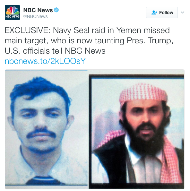
Task: Open the nbcnews.to/2kLOOsY link
Action: coord(45,61)
